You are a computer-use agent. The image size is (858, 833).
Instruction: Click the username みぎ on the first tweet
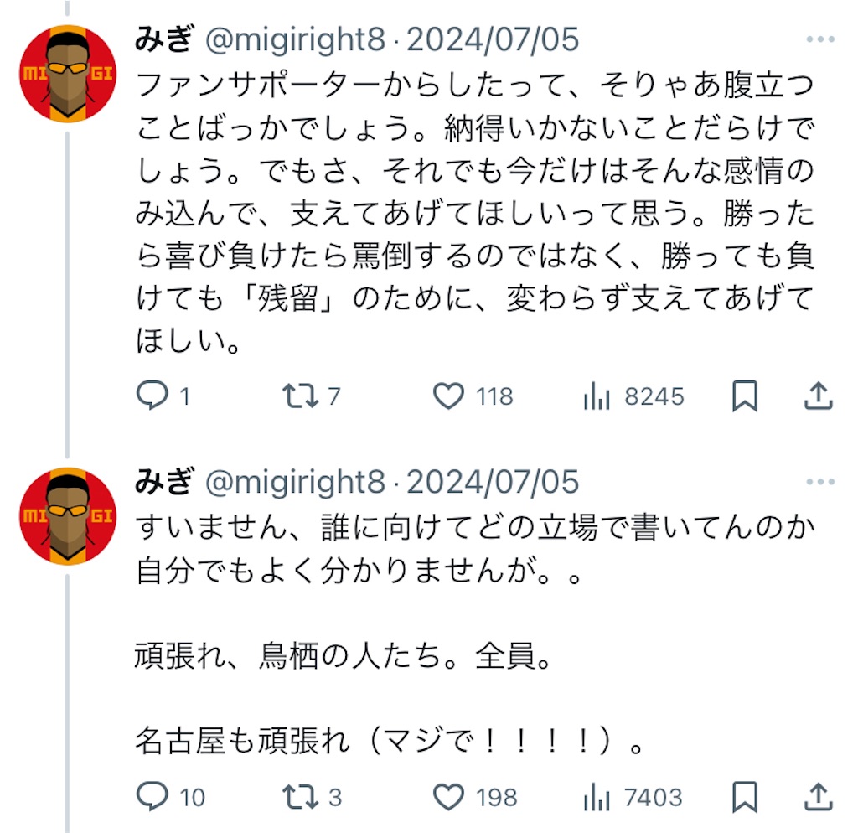(x=164, y=38)
